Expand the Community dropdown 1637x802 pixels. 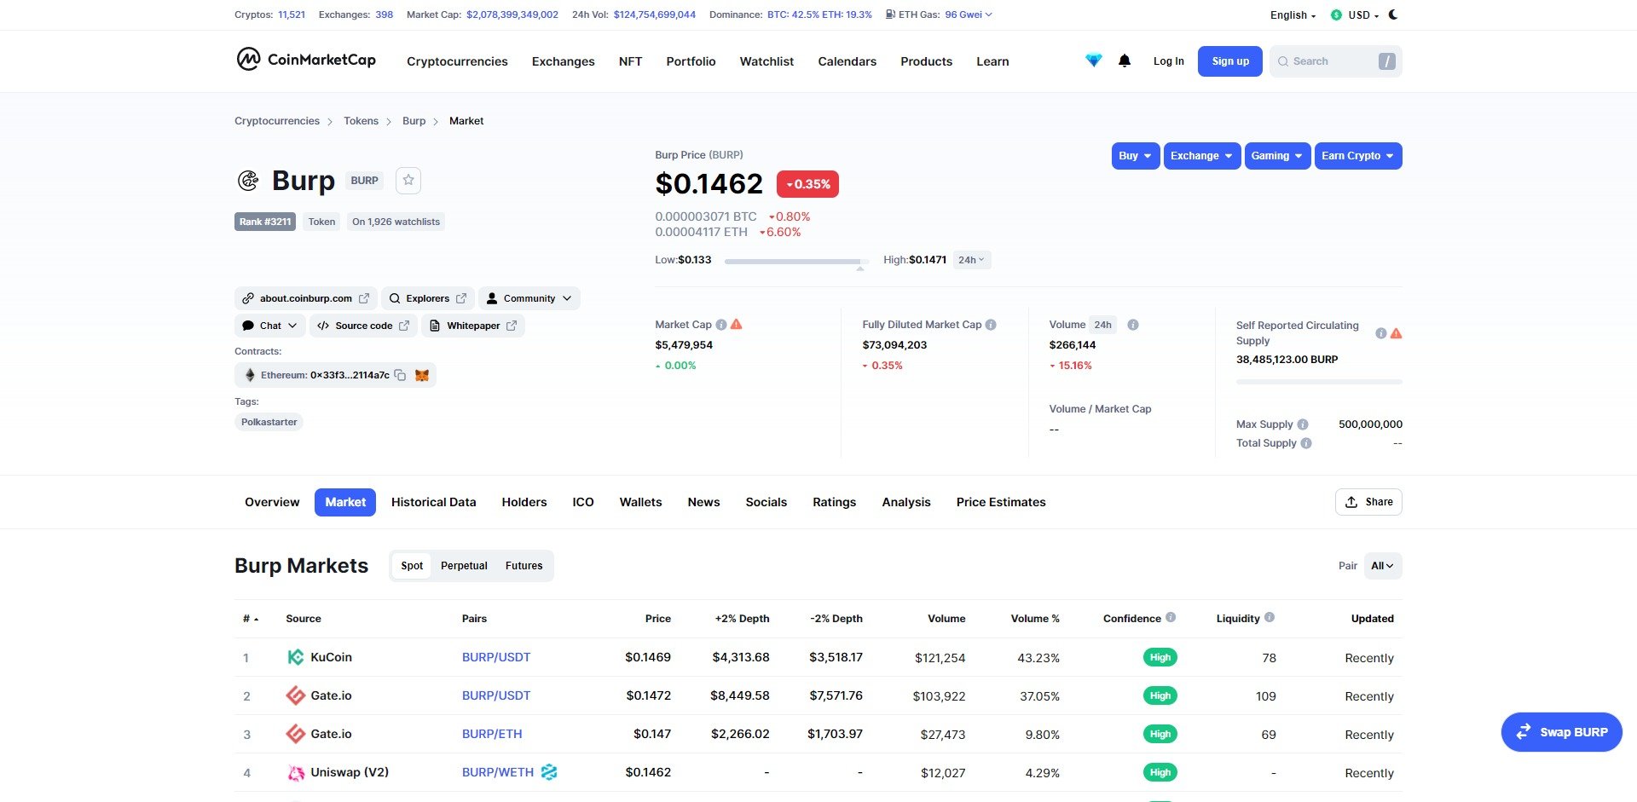coord(529,297)
